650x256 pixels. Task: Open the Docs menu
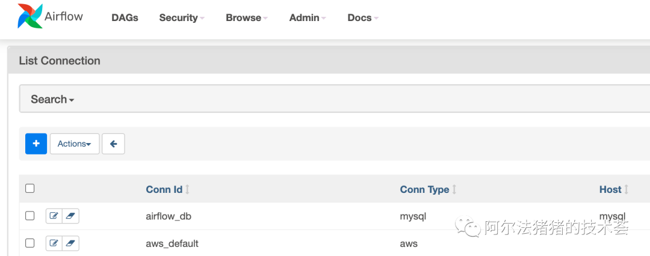click(363, 17)
